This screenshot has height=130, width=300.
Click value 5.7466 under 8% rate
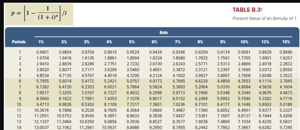[201, 93]
